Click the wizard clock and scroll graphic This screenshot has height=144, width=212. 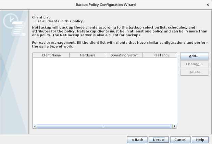coord(14,25)
